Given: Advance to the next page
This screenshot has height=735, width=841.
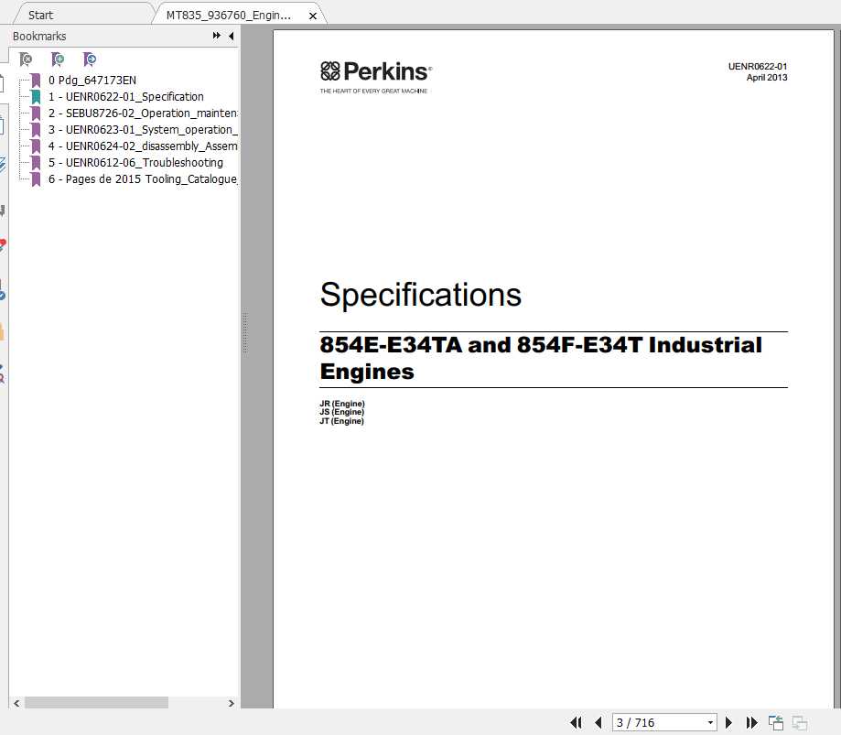Looking at the screenshot, I should pos(728,722).
